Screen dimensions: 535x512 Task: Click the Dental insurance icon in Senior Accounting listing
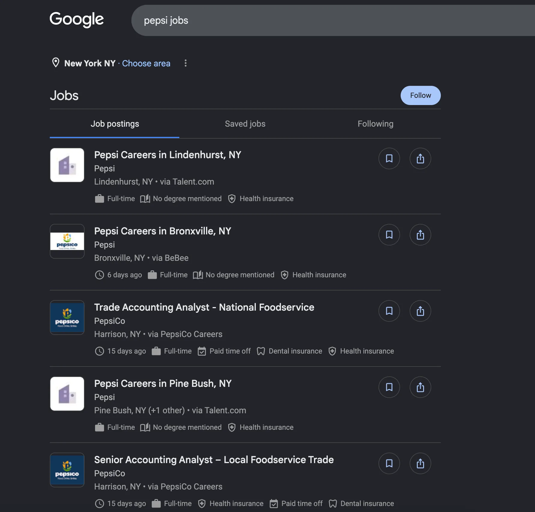(333, 504)
